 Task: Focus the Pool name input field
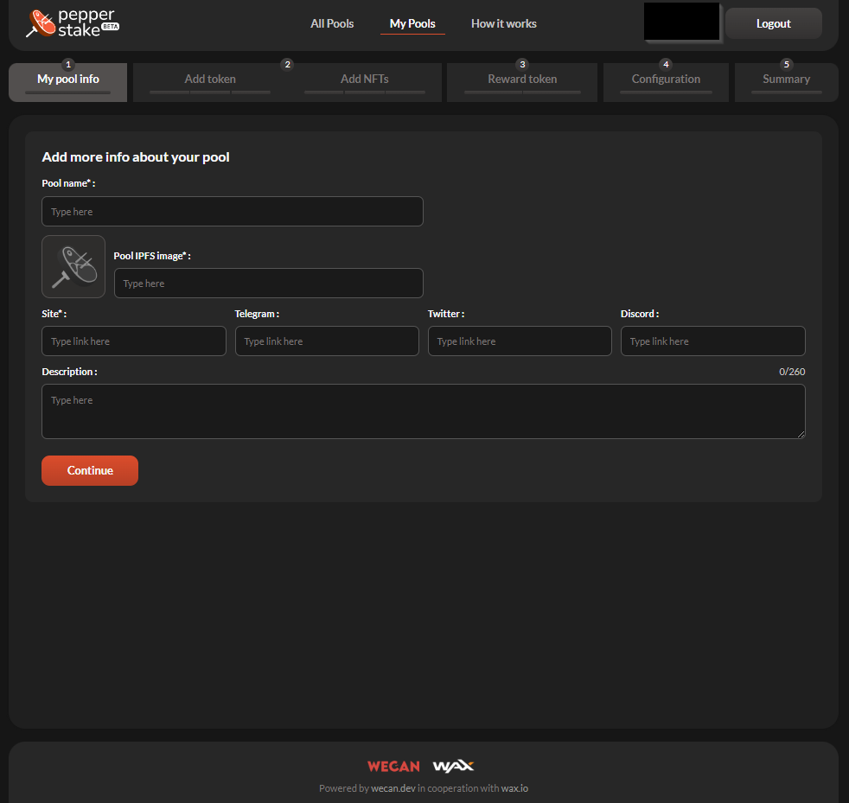pyautogui.click(x=233, y=211)
